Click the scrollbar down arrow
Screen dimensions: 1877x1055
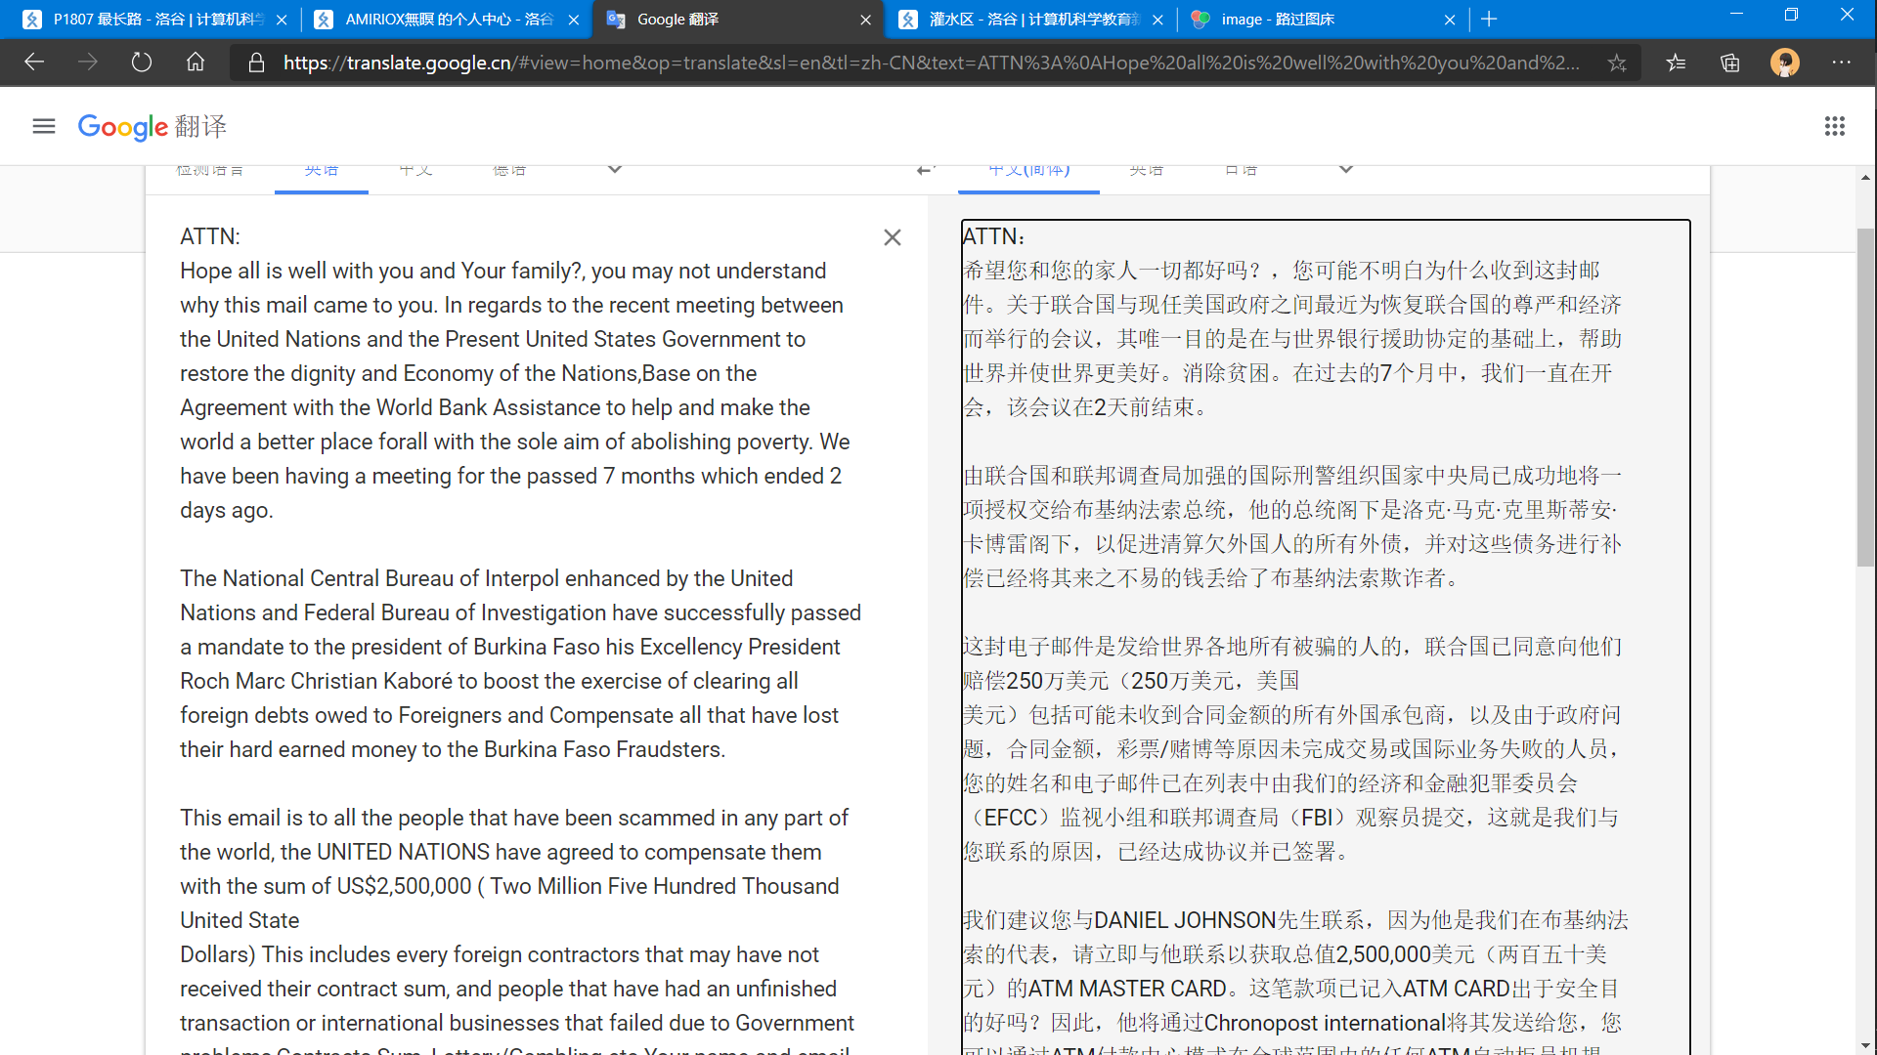[1865, 1045]
